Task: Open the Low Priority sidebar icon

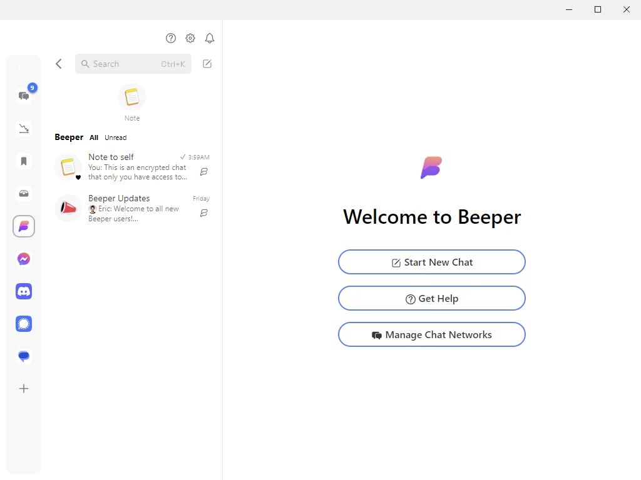Action: [24, 129]
